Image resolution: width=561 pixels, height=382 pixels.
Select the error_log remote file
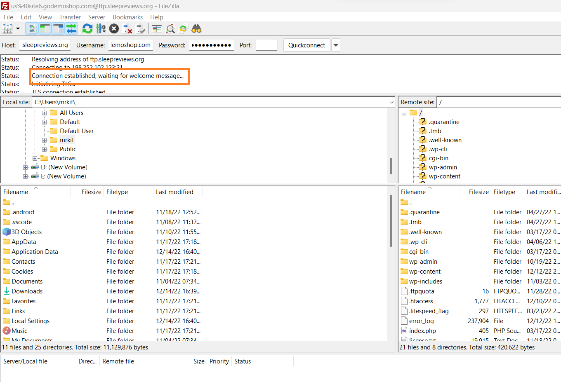coord(421,321)
